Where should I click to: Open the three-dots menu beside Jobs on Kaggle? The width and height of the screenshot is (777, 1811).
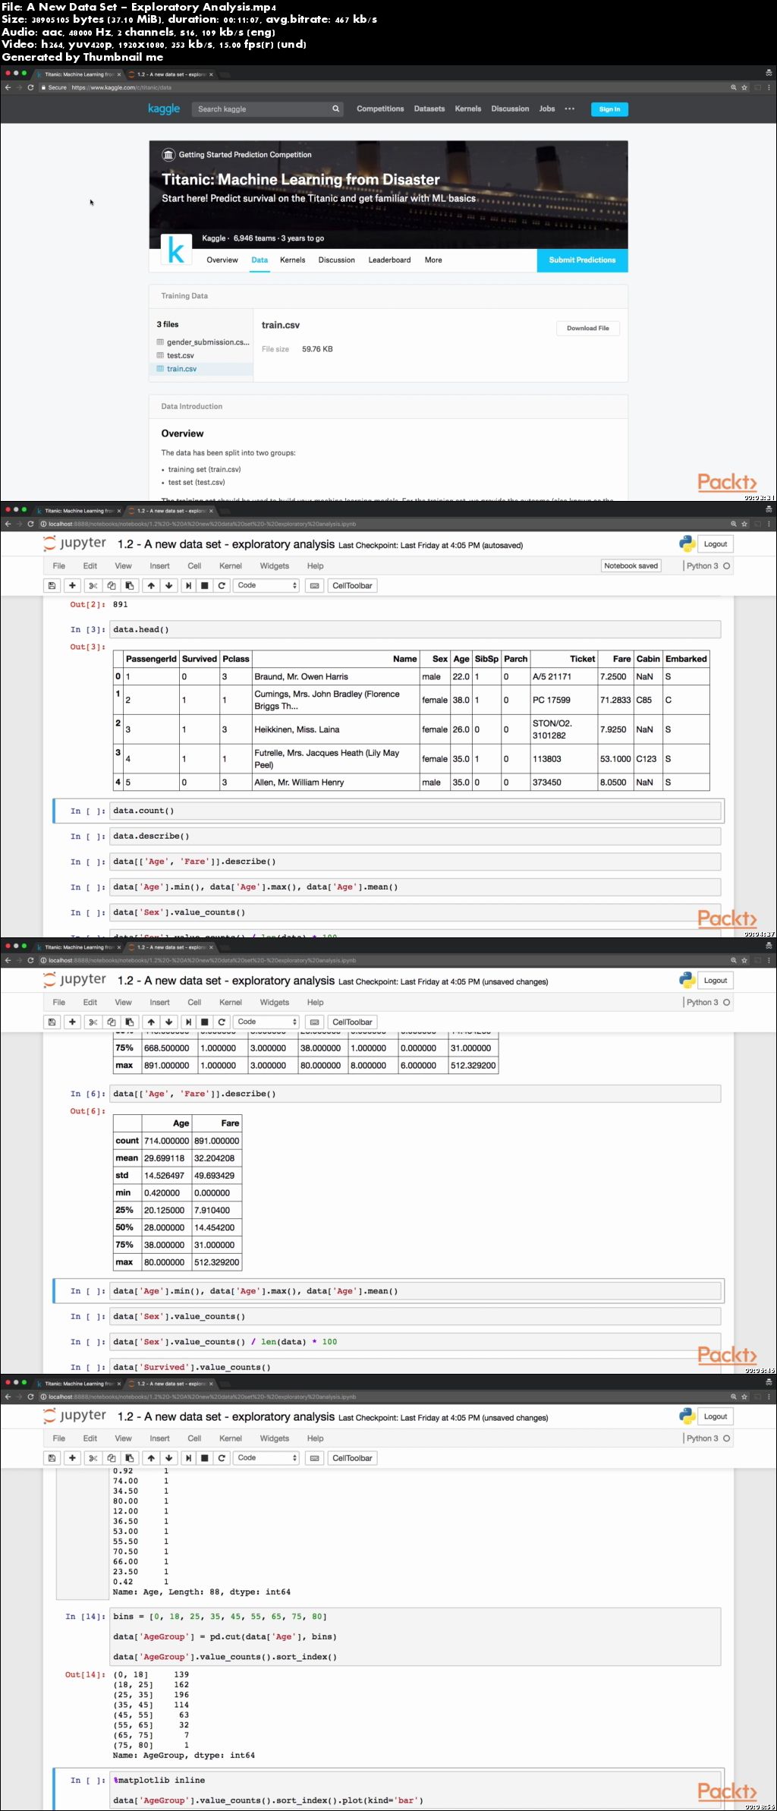[x=569, y=109]
